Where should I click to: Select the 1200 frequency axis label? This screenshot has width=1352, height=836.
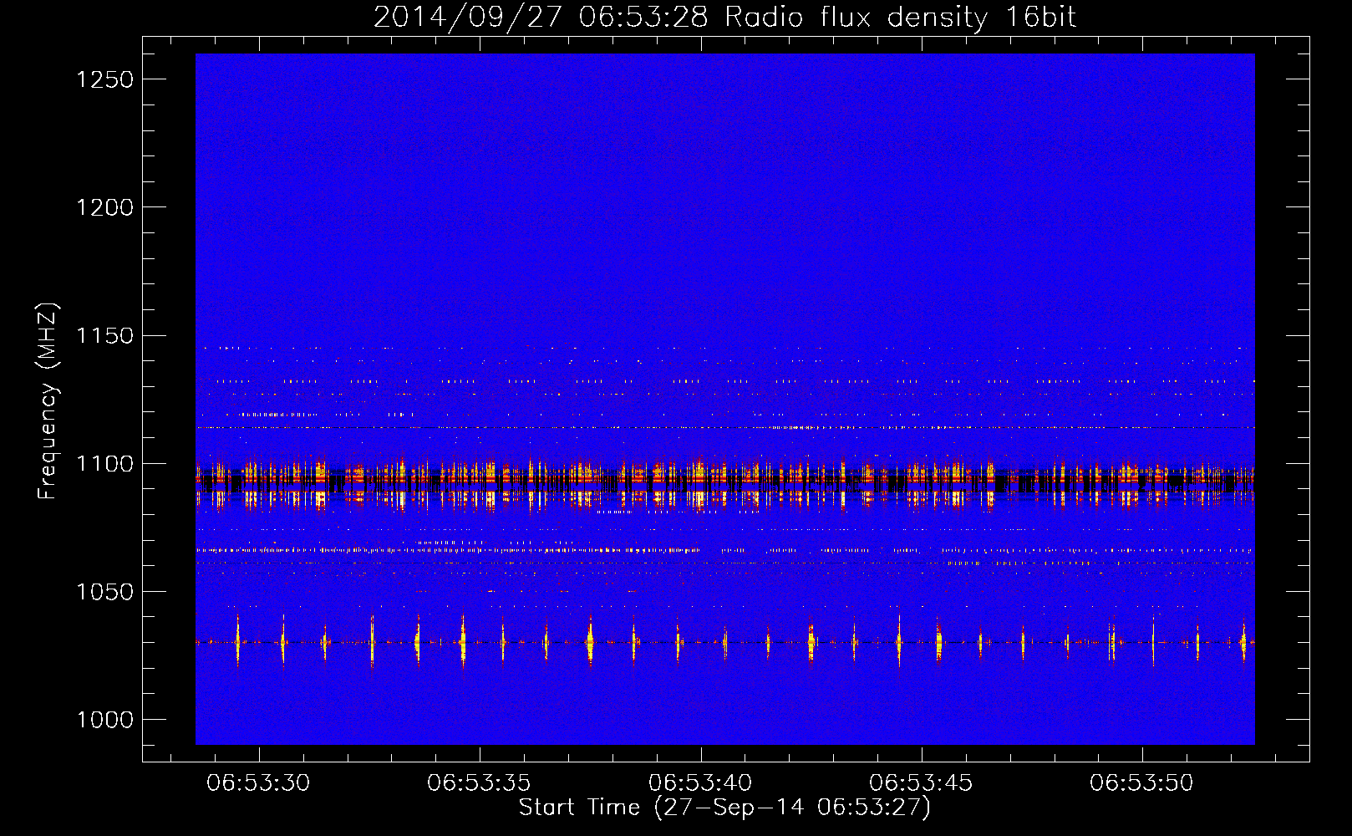pos(105,207)
